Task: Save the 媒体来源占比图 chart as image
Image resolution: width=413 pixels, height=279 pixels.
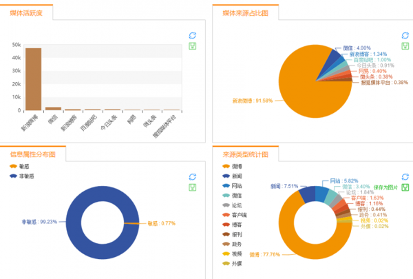Action: coord(405,46)
